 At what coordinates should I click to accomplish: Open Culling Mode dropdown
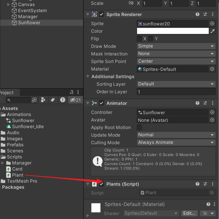[176, 142]
